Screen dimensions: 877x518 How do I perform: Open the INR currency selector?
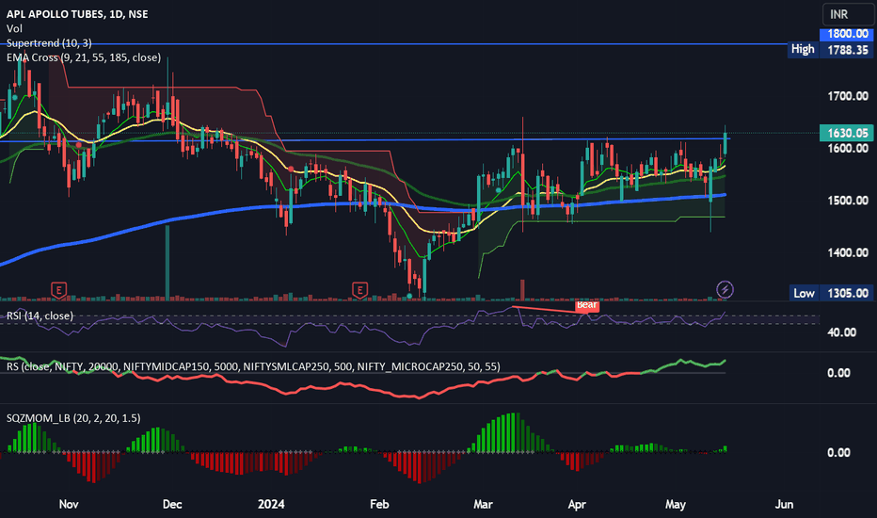tap(847, 14)
